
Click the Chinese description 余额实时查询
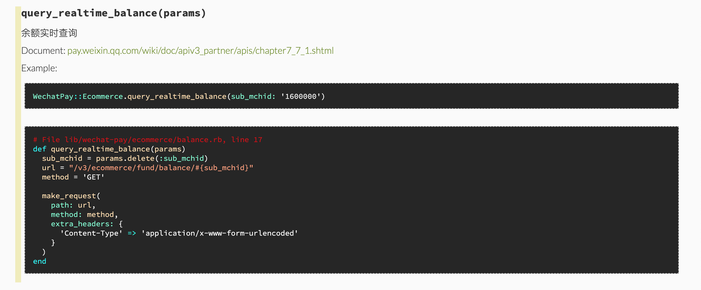[49, 33]
